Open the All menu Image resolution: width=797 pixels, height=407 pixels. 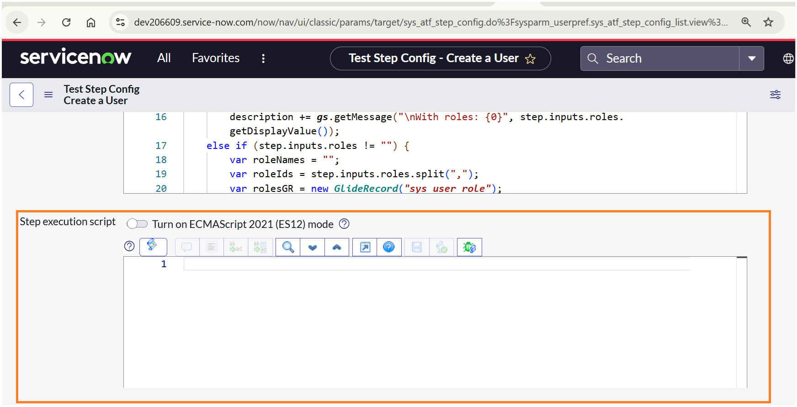tap(164, 58)
